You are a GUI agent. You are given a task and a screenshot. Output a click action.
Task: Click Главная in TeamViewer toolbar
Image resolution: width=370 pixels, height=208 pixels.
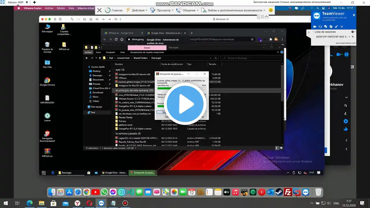click(114, 10)
